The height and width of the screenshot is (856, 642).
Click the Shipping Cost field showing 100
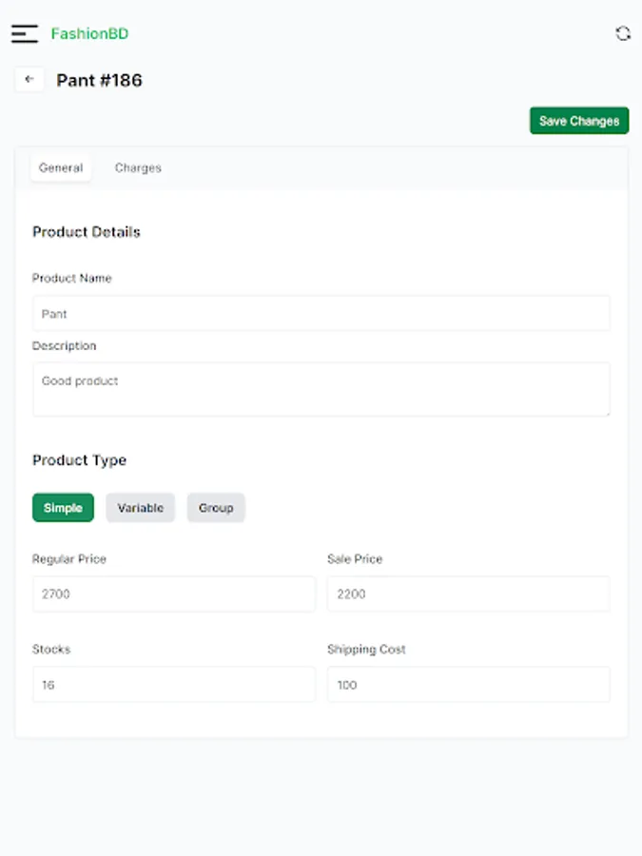click(x=468, y=684)
